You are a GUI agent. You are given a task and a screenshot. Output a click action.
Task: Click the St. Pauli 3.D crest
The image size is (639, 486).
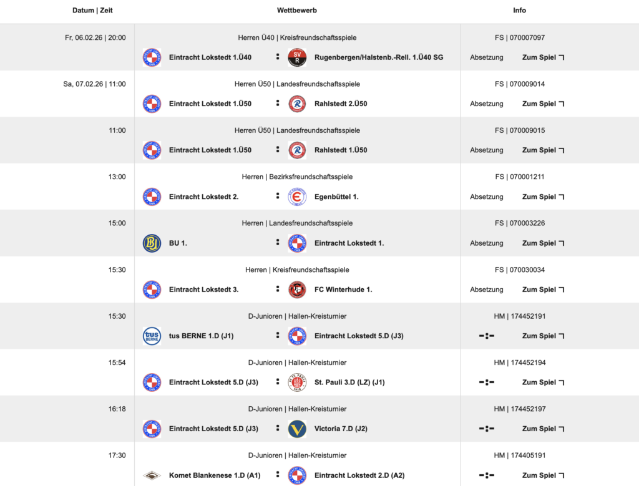pyautogui.click(x=297, y=382)
